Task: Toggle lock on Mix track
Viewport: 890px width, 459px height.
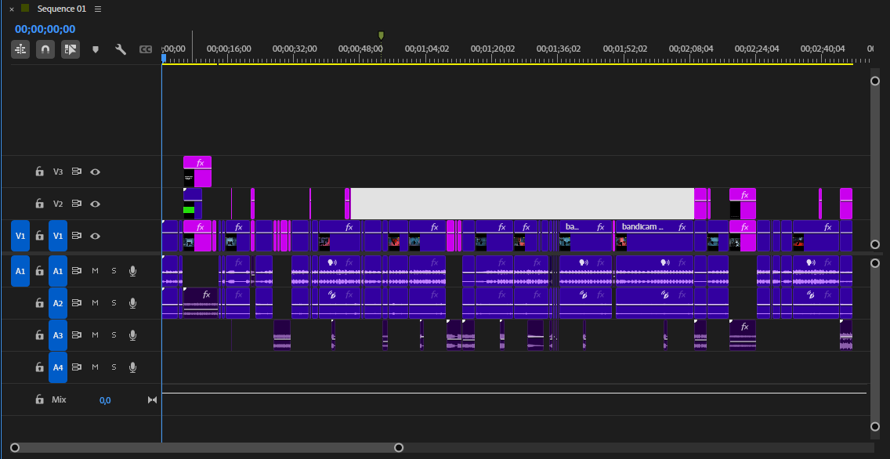Action: tap(40, 399)
